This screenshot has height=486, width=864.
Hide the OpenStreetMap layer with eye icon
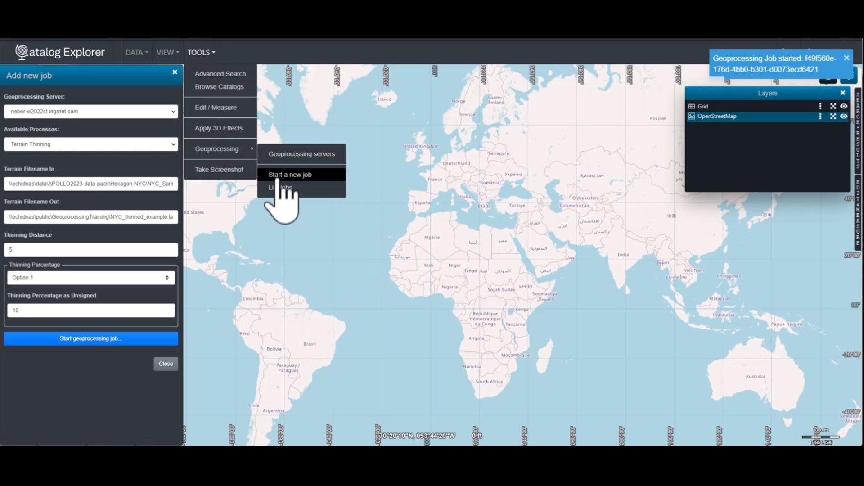click(844, 116)
